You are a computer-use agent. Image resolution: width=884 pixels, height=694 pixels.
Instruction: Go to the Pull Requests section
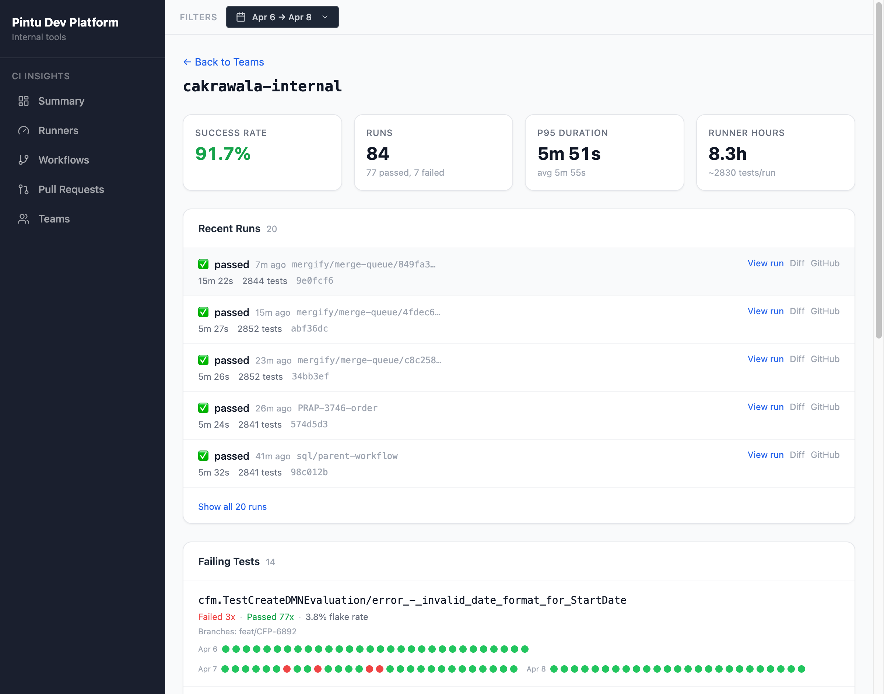tap(71, 189)
